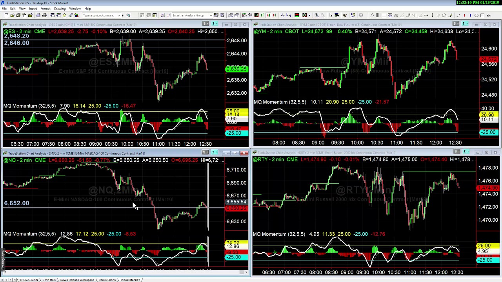
Task: Click the THOMASMAIN workspace tab
Action: [x=29, y=280]
